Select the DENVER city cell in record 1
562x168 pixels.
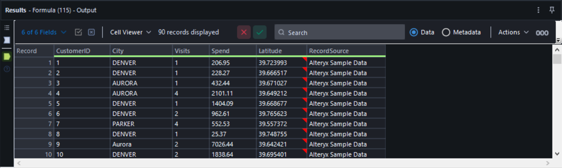[141, 62]
